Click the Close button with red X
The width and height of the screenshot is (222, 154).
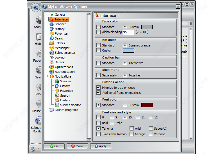point(77,146)
